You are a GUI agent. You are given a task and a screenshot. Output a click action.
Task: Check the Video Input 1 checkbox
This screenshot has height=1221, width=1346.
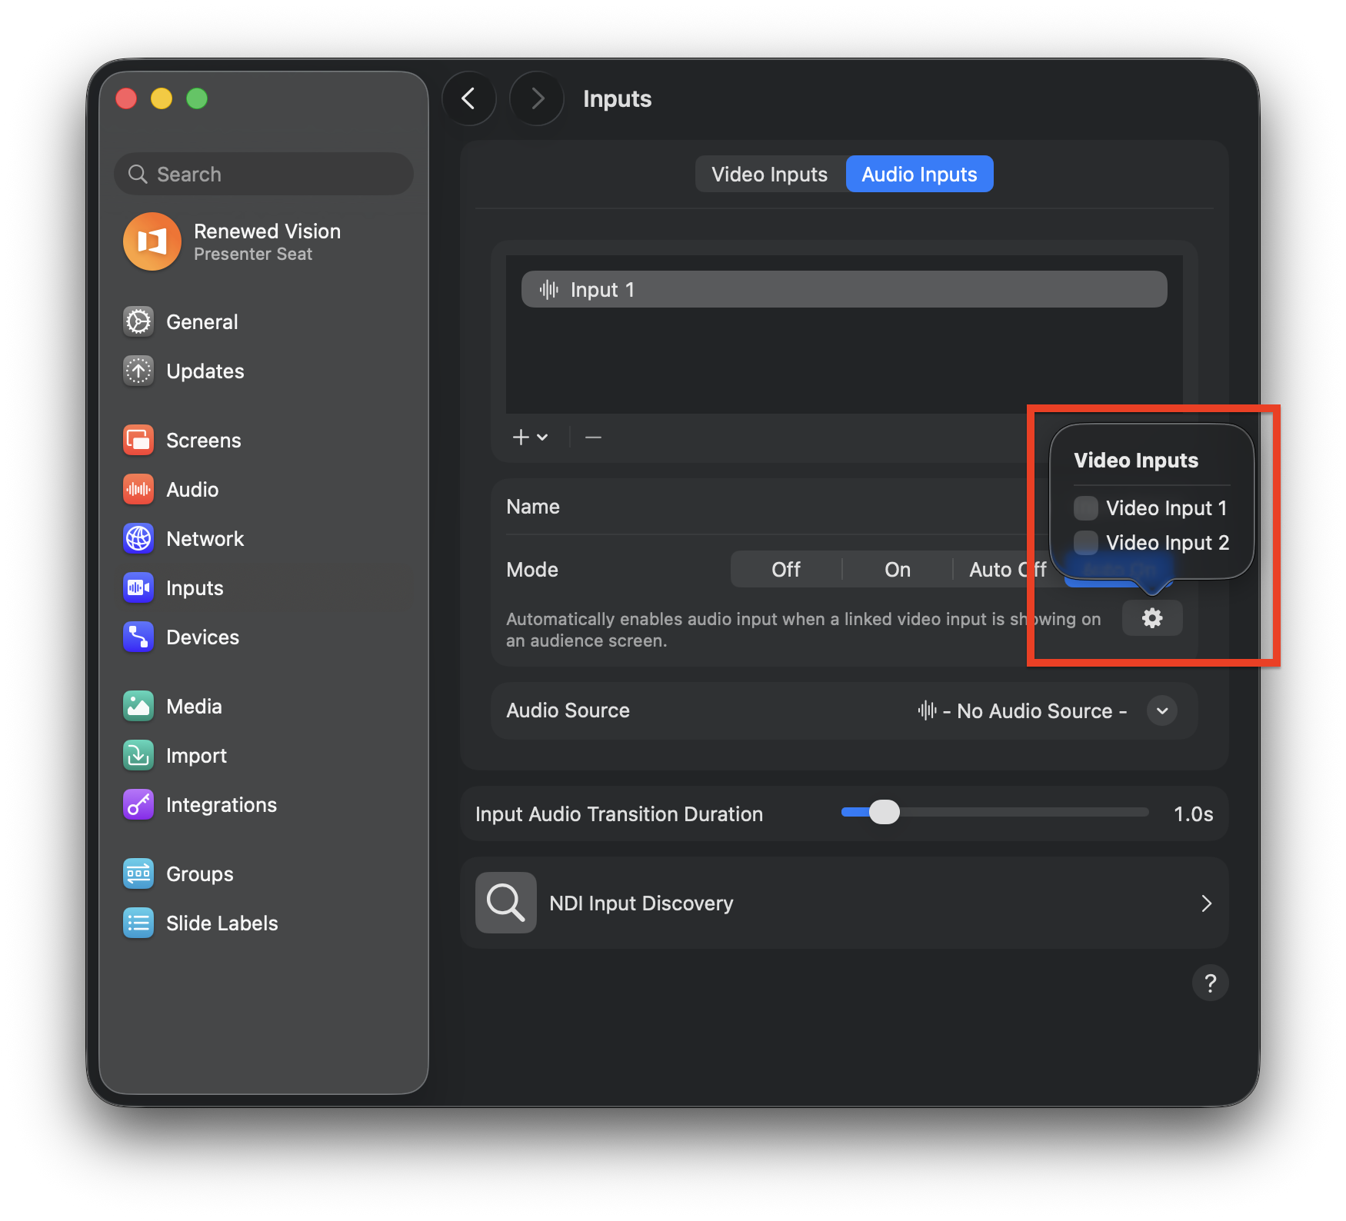(1086, 507)
